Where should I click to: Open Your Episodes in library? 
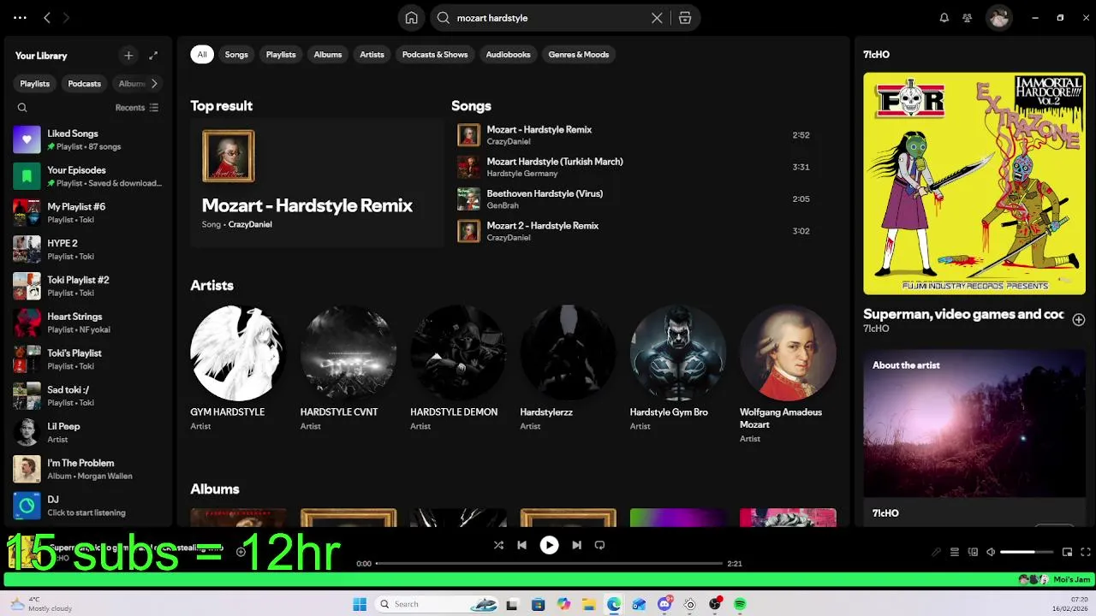click(86, 176)
